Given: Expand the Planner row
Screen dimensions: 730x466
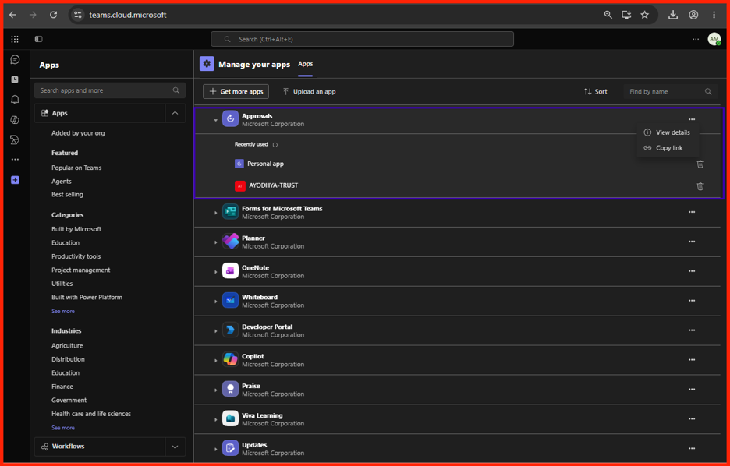Looking at the screenshot, I should pyautogui.click(x=215, y=242).
